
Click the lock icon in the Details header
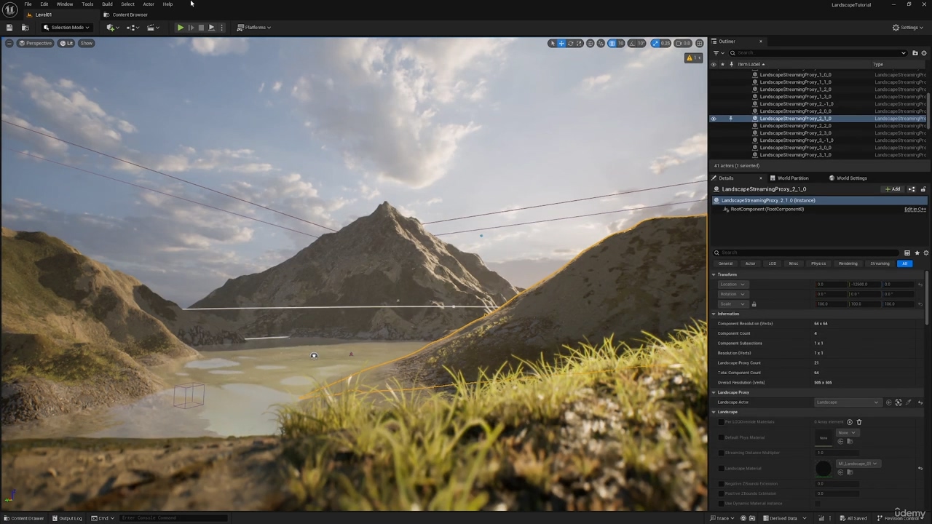coord(923,189)
